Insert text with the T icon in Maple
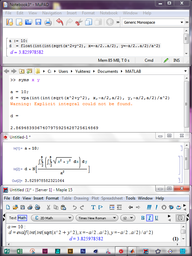The height and width of the screenshot is (256, 192). click(93, 207)
